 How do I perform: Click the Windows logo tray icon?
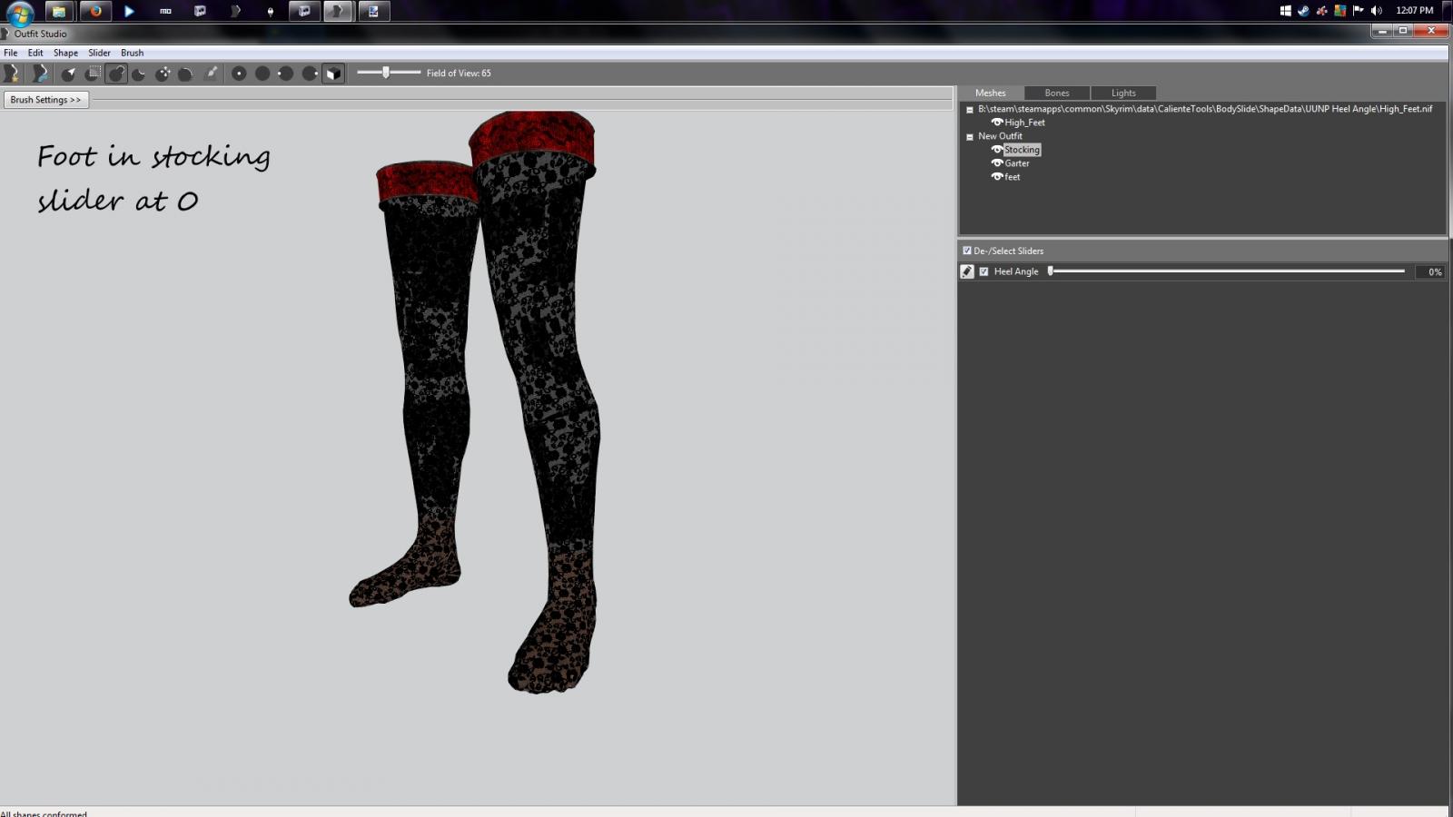[x=1285, y=11]
